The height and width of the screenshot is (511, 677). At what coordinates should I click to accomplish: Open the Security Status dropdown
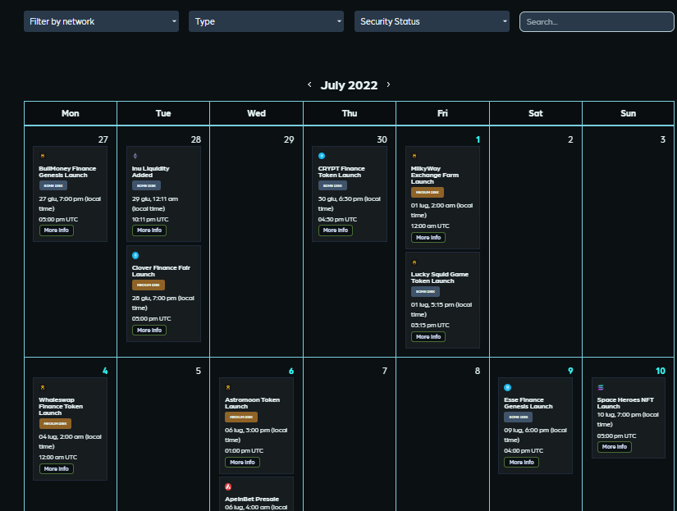pos(432,21)
